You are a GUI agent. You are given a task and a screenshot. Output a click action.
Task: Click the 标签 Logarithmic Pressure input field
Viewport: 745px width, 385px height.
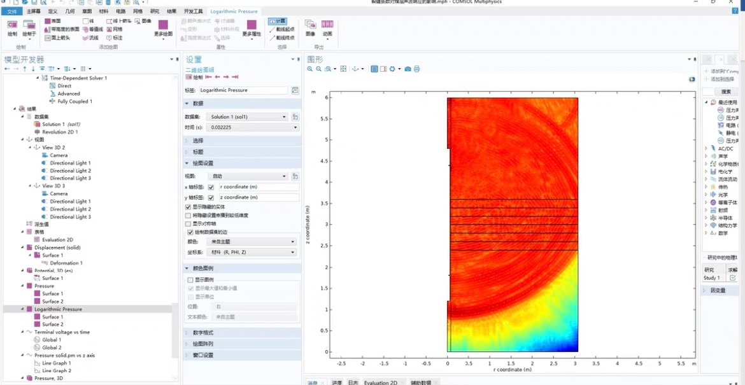pos(243,90)
